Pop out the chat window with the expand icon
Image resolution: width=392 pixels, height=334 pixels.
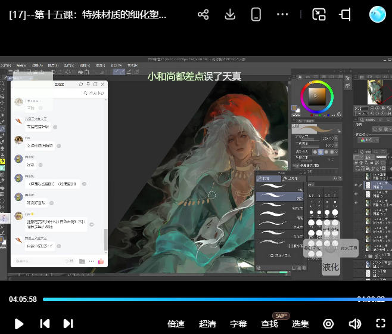[x=95, y=84]
